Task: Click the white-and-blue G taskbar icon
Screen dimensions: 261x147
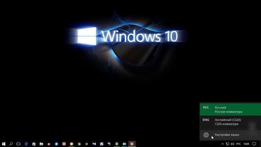Action: pos(102,144)
